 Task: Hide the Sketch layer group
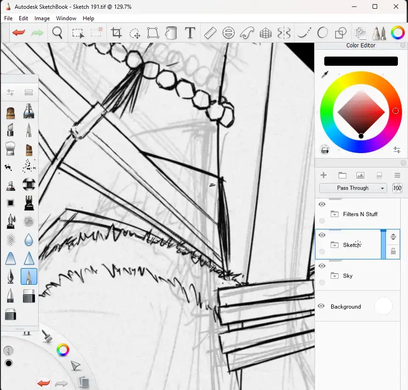click(x=322, y=235)
